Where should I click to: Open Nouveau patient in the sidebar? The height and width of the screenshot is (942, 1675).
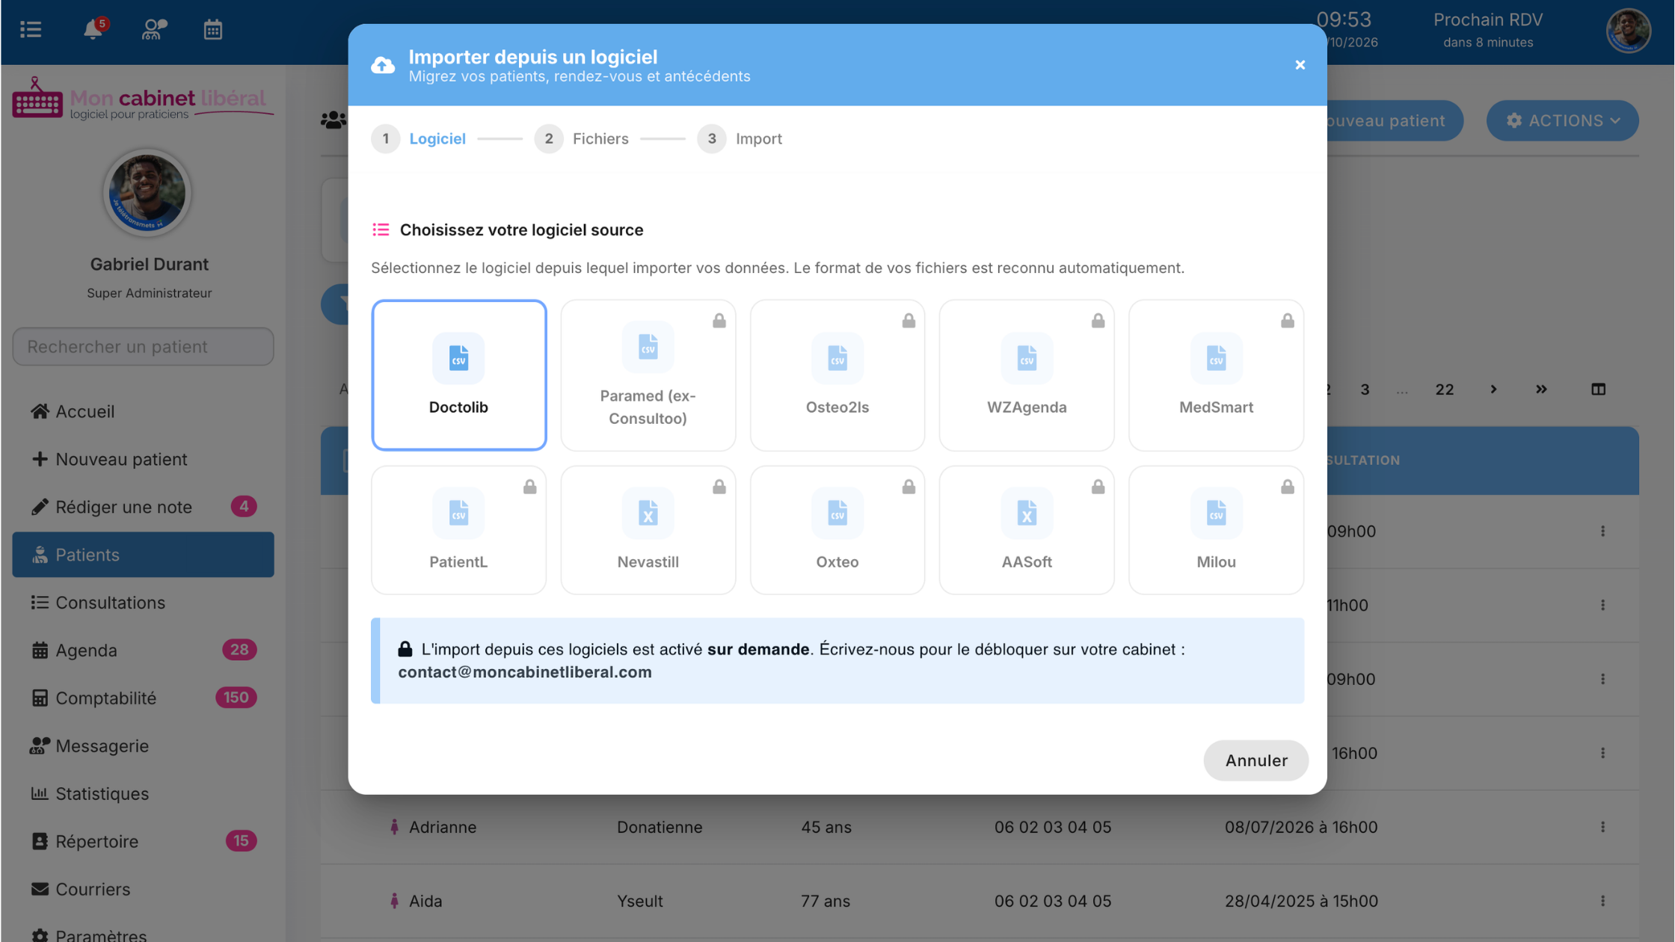click(x=143, y=459)
